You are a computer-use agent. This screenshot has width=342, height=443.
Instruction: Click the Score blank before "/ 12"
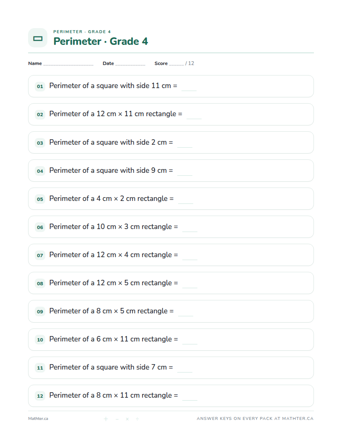click(x=176, y=65)
